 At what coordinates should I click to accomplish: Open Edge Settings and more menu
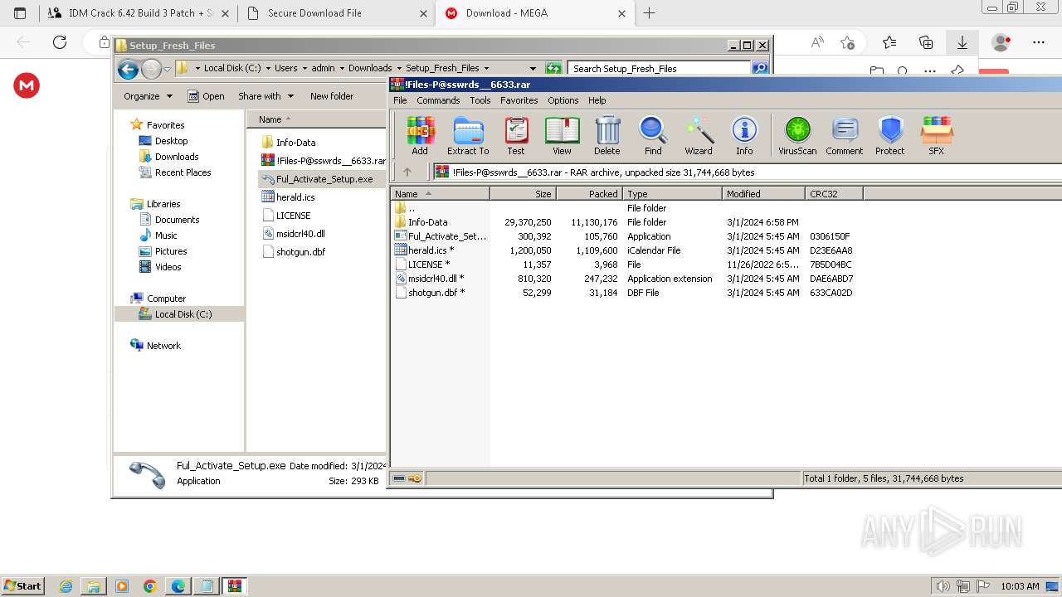(1039, 42)
